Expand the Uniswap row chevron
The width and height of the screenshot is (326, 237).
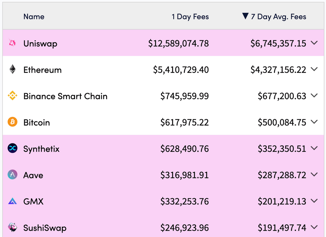[314, 43]
